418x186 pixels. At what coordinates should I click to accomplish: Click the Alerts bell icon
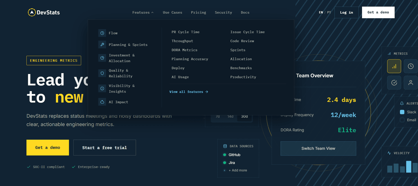402,103
